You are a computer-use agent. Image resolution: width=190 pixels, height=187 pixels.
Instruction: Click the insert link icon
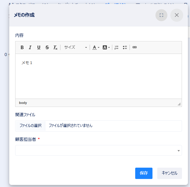click(135, 47)
